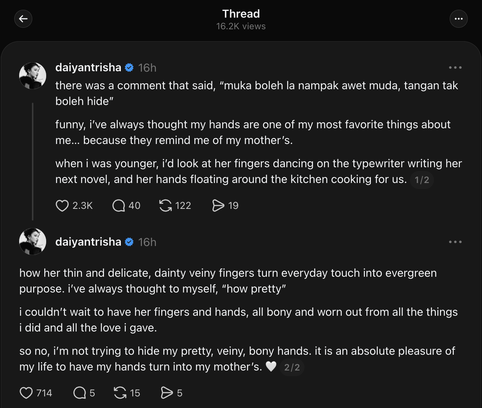The height and width of the screenshot is (408, 482).
Task: Reply to the second post
Action: 80,393
